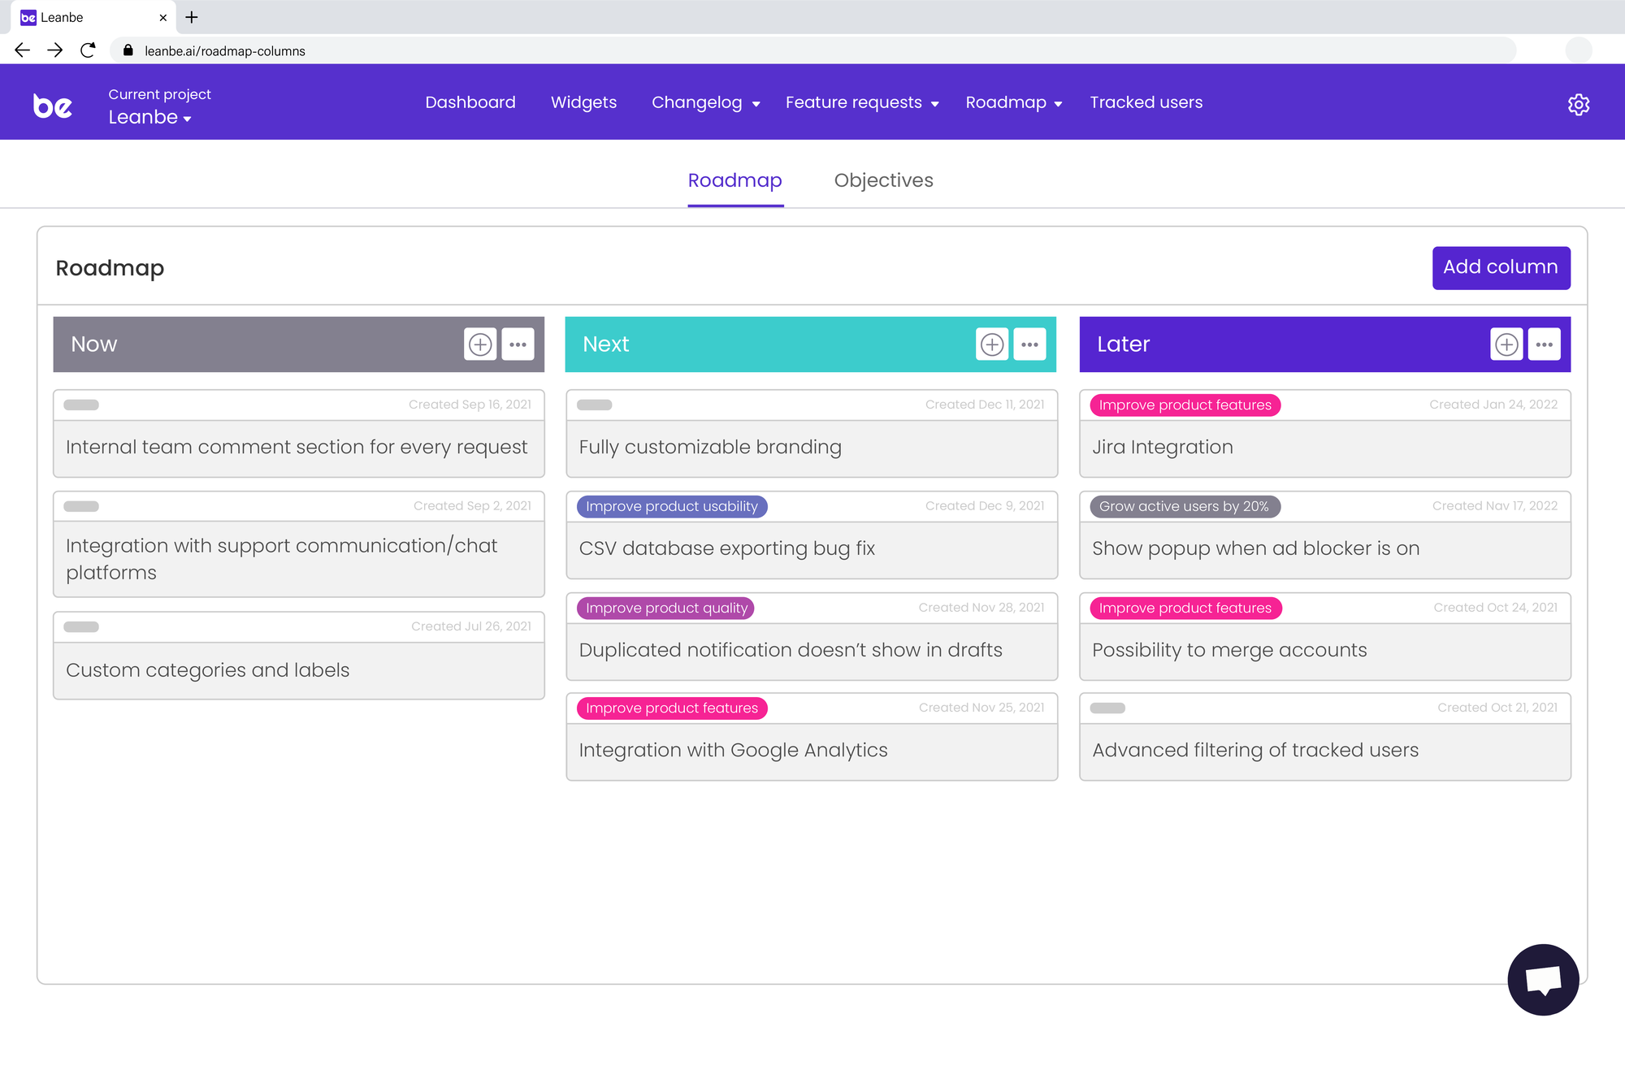
Task: Click the add item icon in Now column
Action: click(479, 344)
